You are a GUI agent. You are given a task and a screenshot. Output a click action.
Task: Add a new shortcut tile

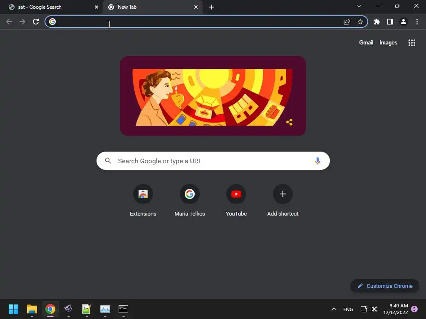tap(283, 200)
